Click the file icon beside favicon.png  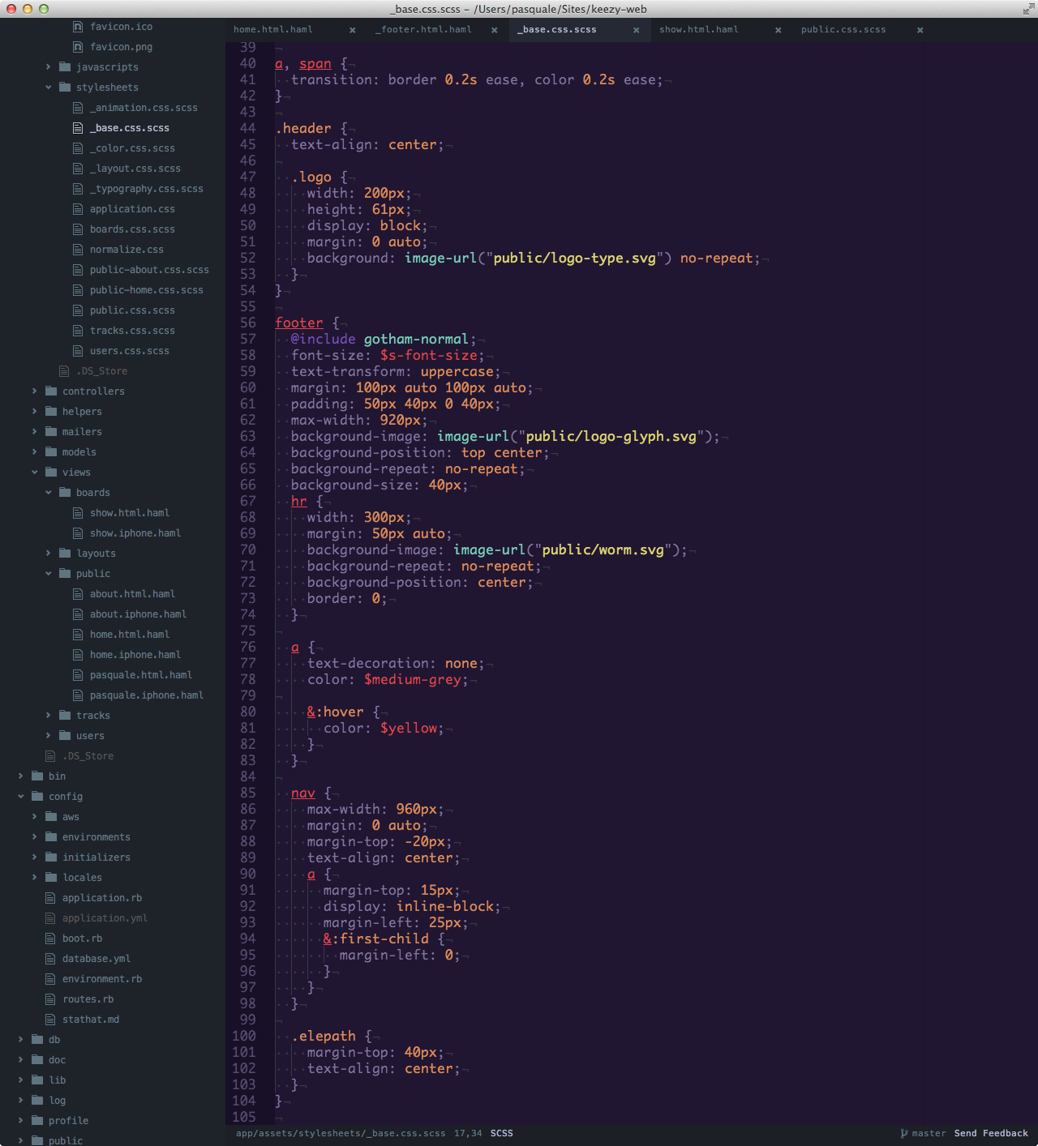pos(78,47)
